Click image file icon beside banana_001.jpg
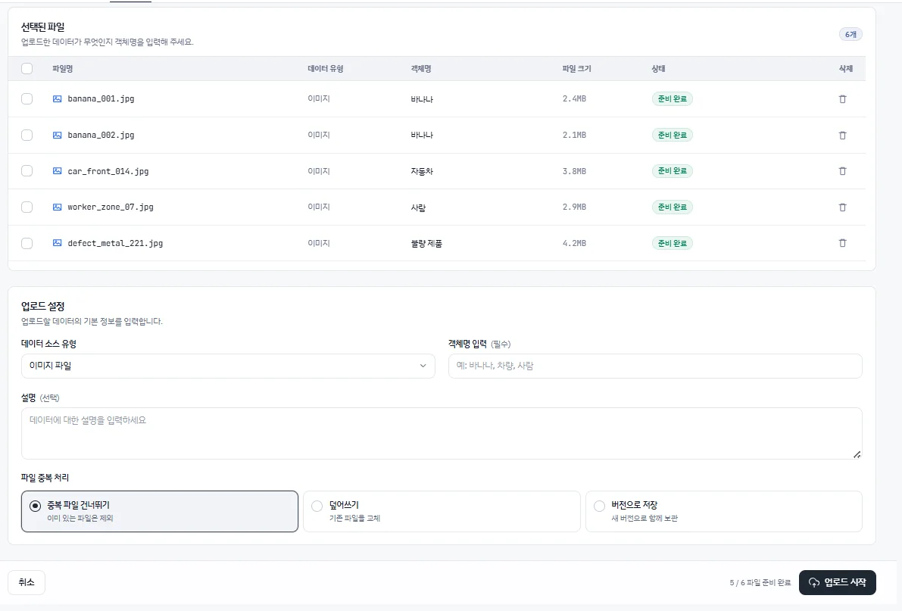Image resolution: width=902 pixels, height=611 pixels. click(57, 99)
